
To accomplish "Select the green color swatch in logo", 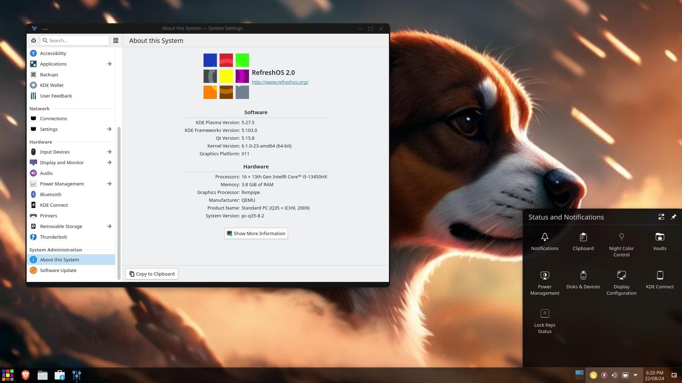I will [x=242, y=60].
